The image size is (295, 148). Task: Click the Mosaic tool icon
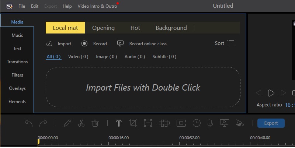[164, 123]
